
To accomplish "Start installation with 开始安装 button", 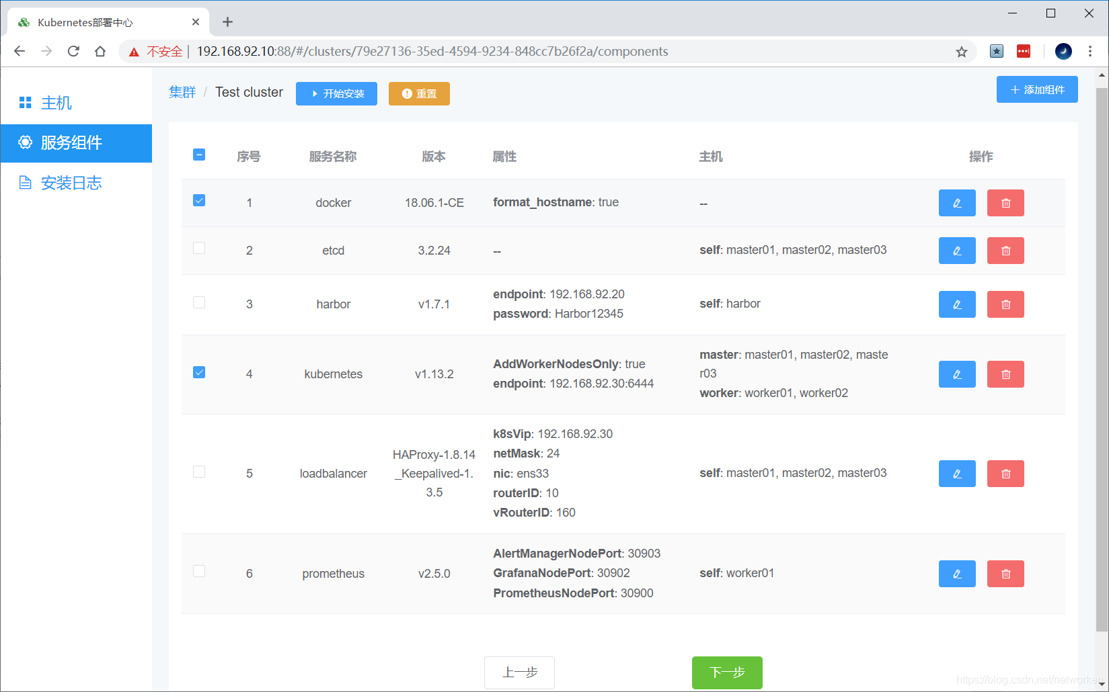I will pos(336,93).
